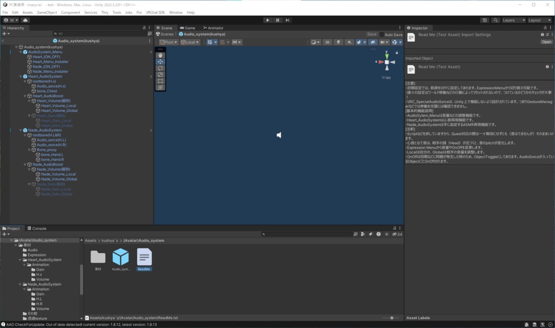Open Inspector panel more options menu
555x328 pixels.
point(551,28)
